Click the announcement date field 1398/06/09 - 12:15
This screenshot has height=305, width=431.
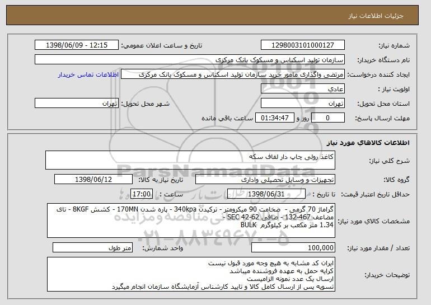77,45
